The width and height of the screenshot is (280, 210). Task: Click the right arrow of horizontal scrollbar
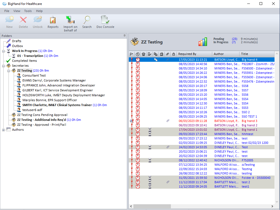tap(272, 206)
